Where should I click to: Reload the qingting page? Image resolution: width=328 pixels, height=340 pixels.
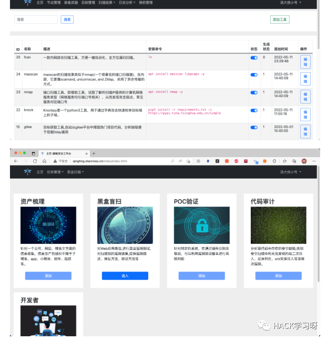pyautogui.click(x=35, y=161)
